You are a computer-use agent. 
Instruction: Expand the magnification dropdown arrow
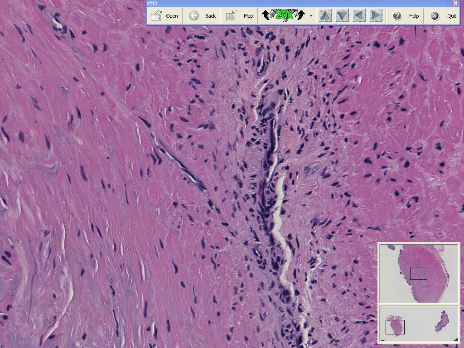point(311,16)
